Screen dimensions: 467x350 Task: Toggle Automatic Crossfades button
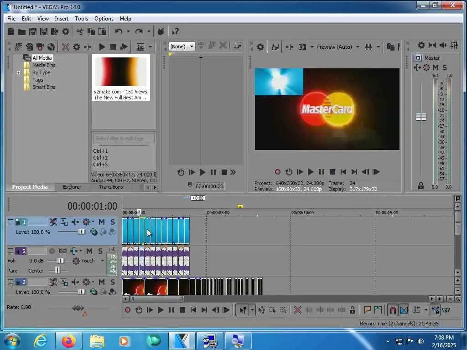(404, 310)
